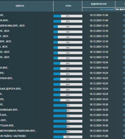The image size is (125, 139).
Task: Select the address 'Й БУЛ.,'
Action: click(4, 115)
